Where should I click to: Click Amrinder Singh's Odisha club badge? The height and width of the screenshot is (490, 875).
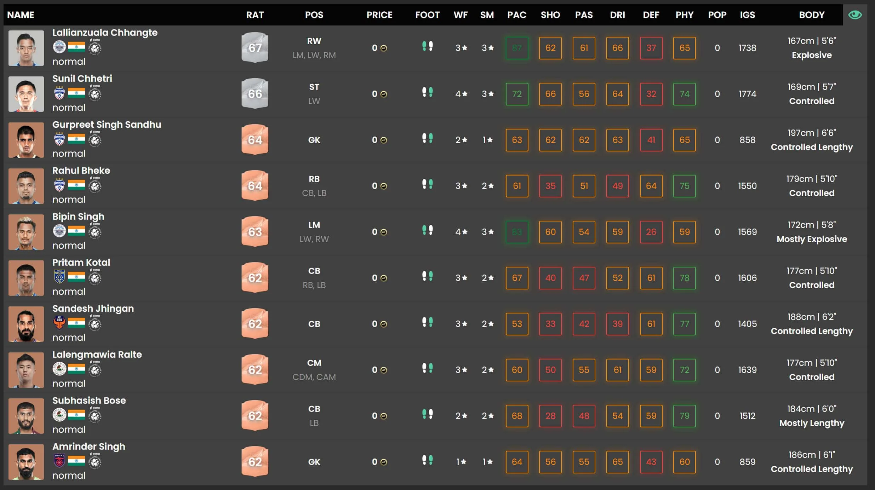tap(59, 461)
